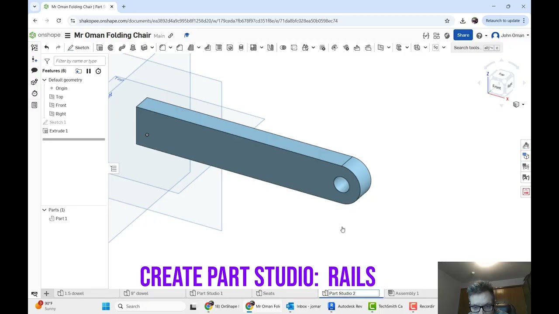Open the John Oman account menu
The image size is (559, 314).
point(510,35)
